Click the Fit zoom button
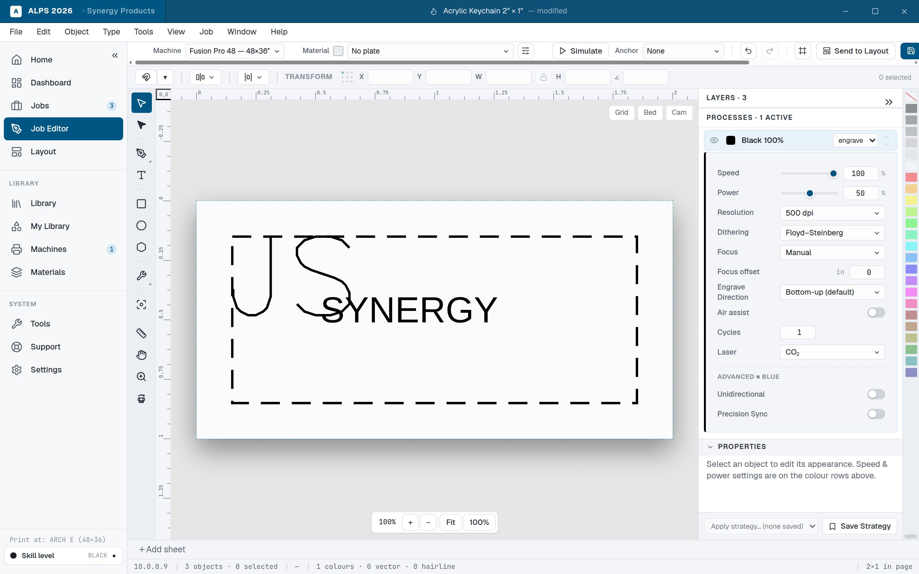 (x=450, y=522)
